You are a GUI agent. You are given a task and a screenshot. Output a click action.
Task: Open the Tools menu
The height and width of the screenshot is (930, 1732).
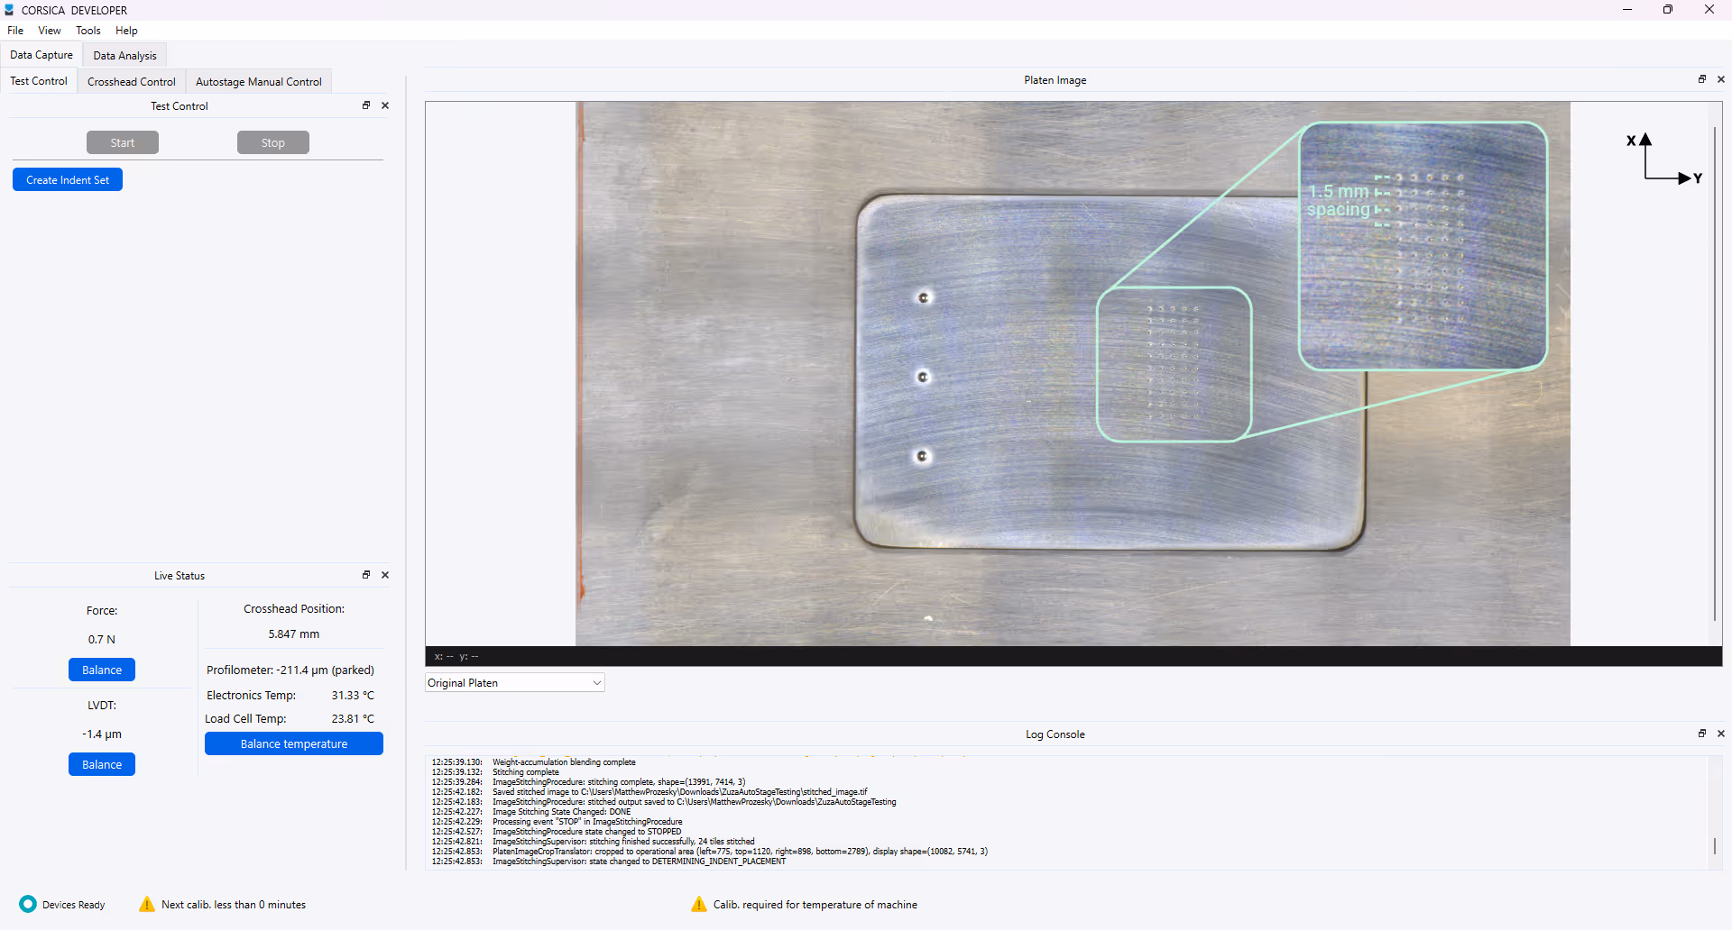click(88, 31)
